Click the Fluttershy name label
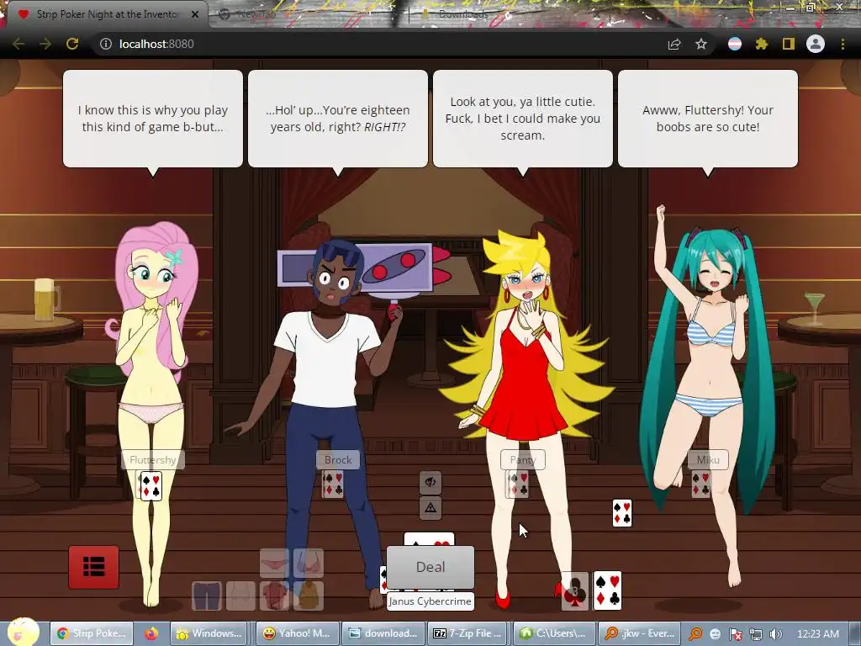The image size is (861, 646). click(x=153, y=460)
